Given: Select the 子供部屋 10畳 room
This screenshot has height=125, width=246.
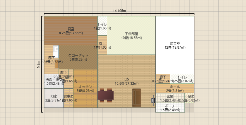Looking at the screenshot, I should 131,36.
